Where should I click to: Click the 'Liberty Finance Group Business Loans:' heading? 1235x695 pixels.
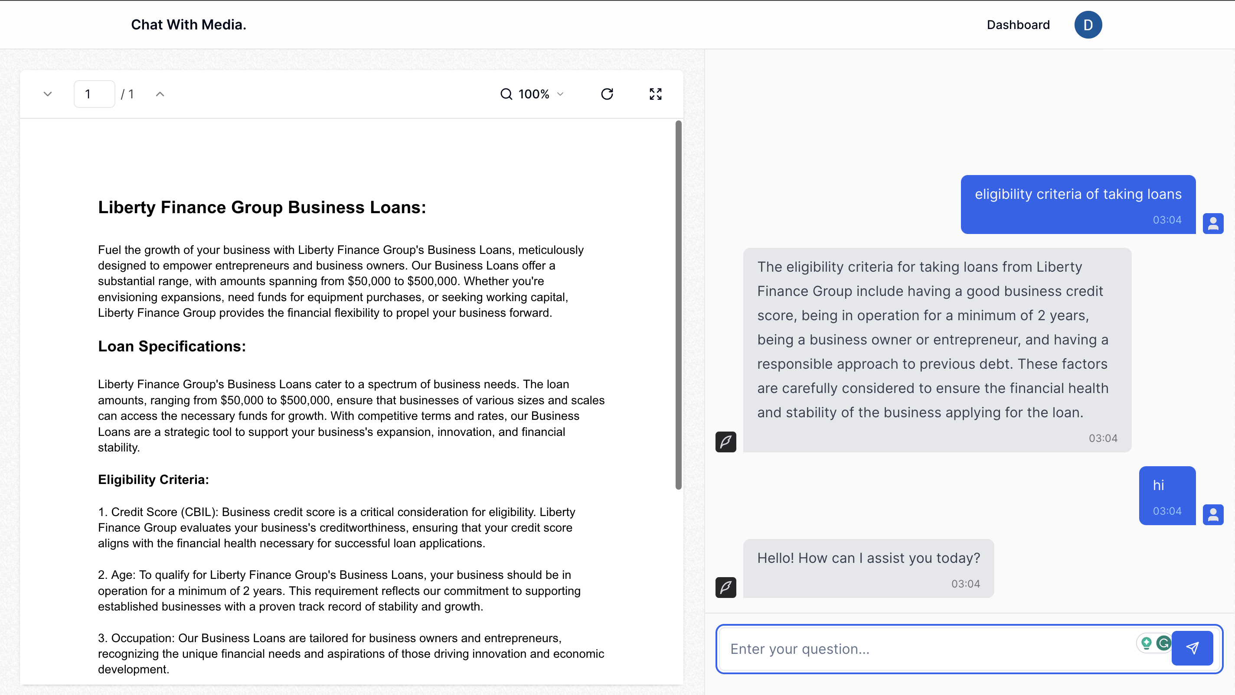pos(262,207)
